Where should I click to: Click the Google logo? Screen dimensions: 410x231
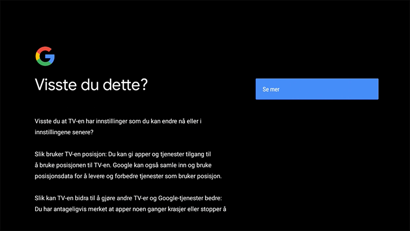click(45, 57)
